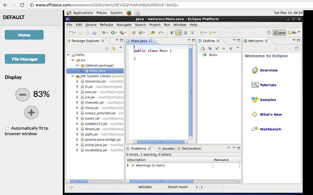
Task: Open the Run button dropdown arrow
Action: pyautogui.click(x=116, y=33)
